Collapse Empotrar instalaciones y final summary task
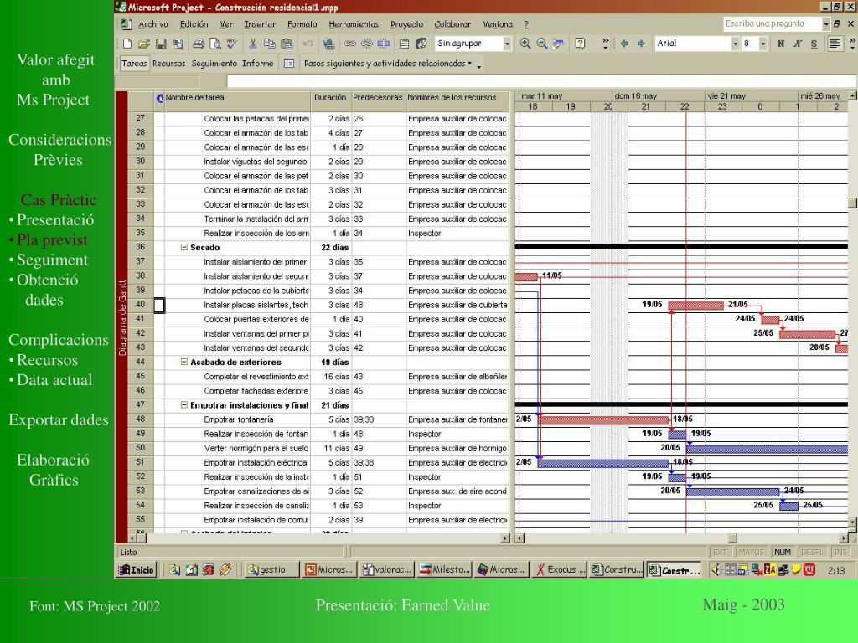Viewport: 858px width, 643px height. coord(184,405)
